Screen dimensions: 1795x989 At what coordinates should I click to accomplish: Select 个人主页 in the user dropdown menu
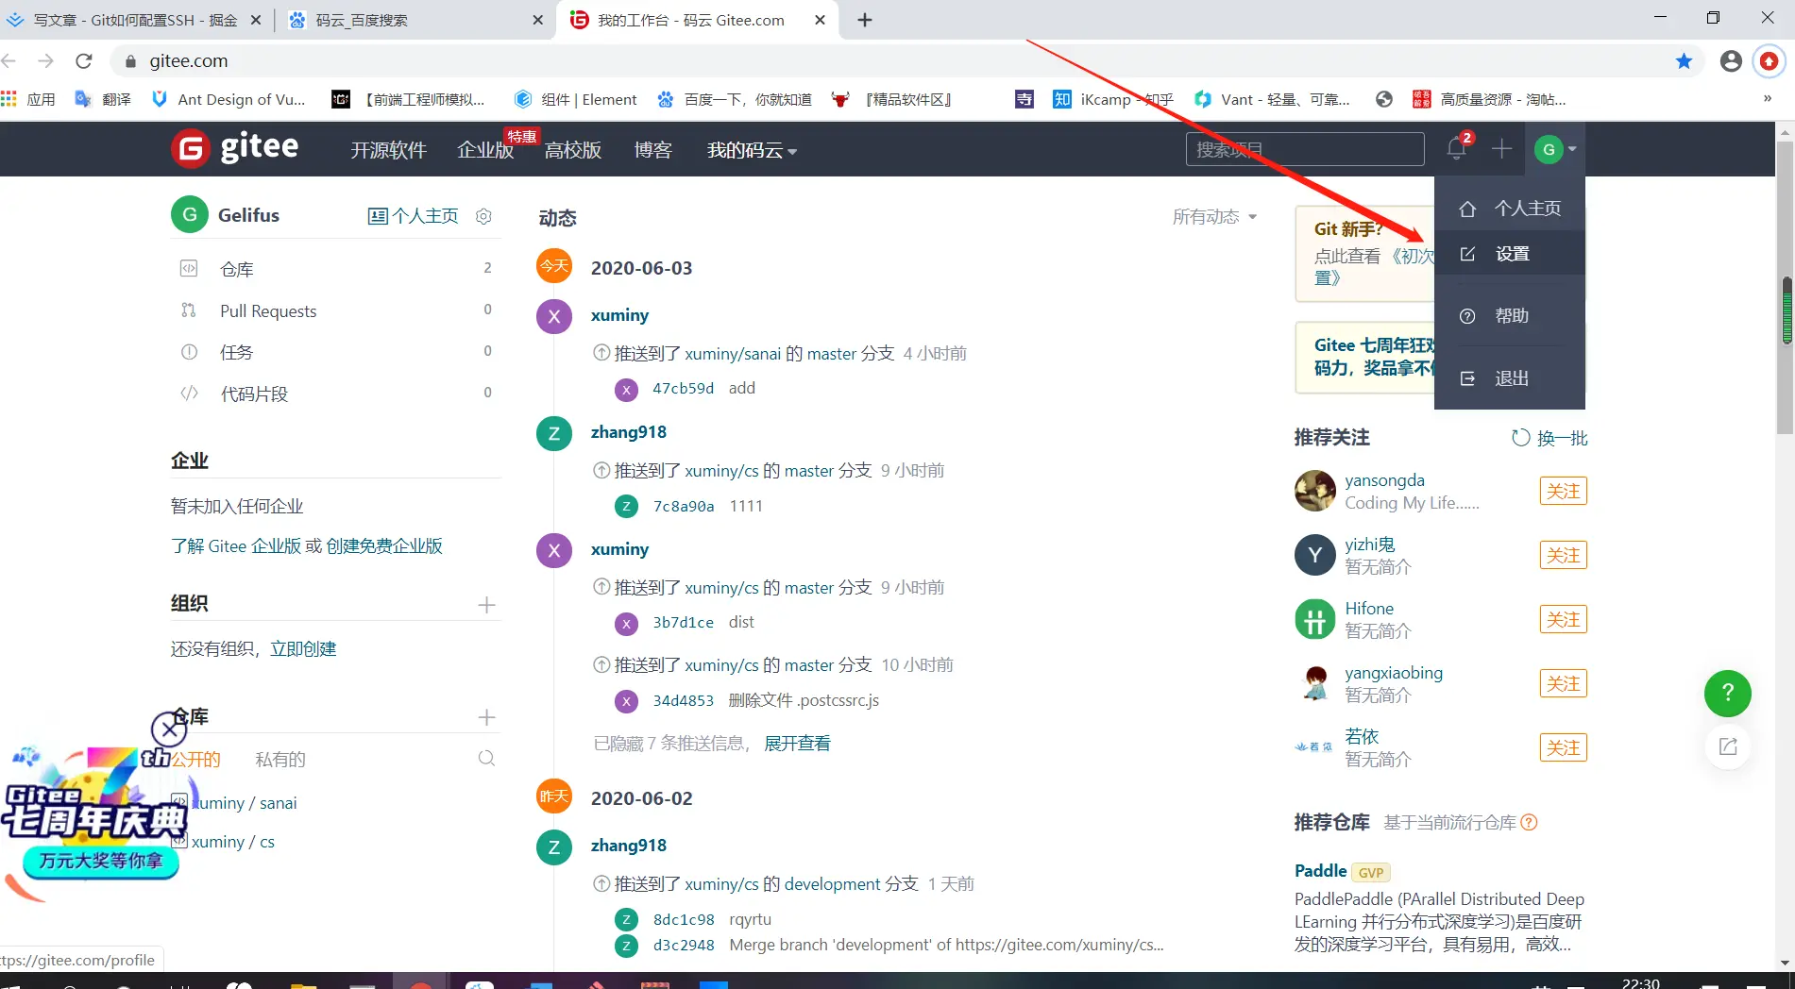(x=1510, y=209)
